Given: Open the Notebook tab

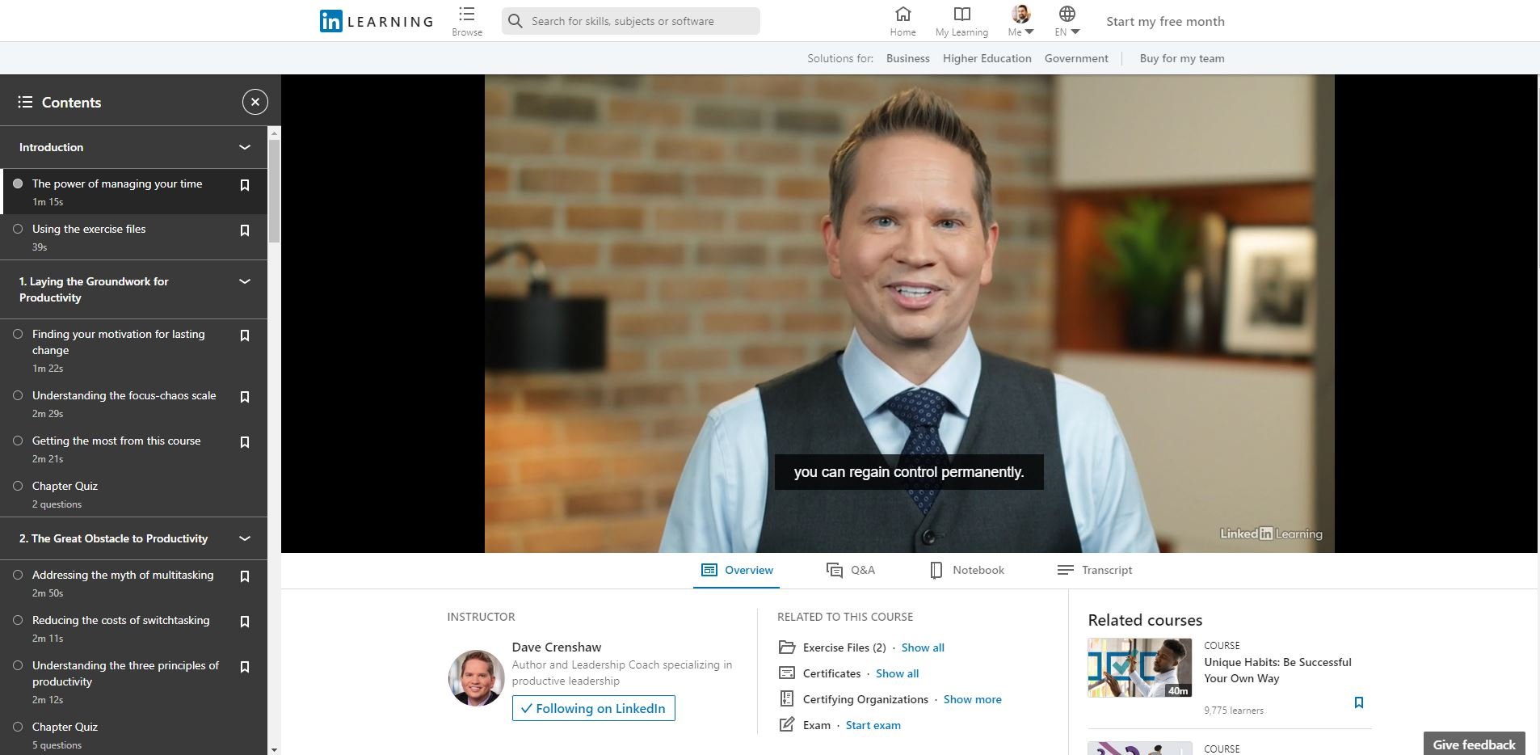Looking at the screenshot, I should (967, 570).
